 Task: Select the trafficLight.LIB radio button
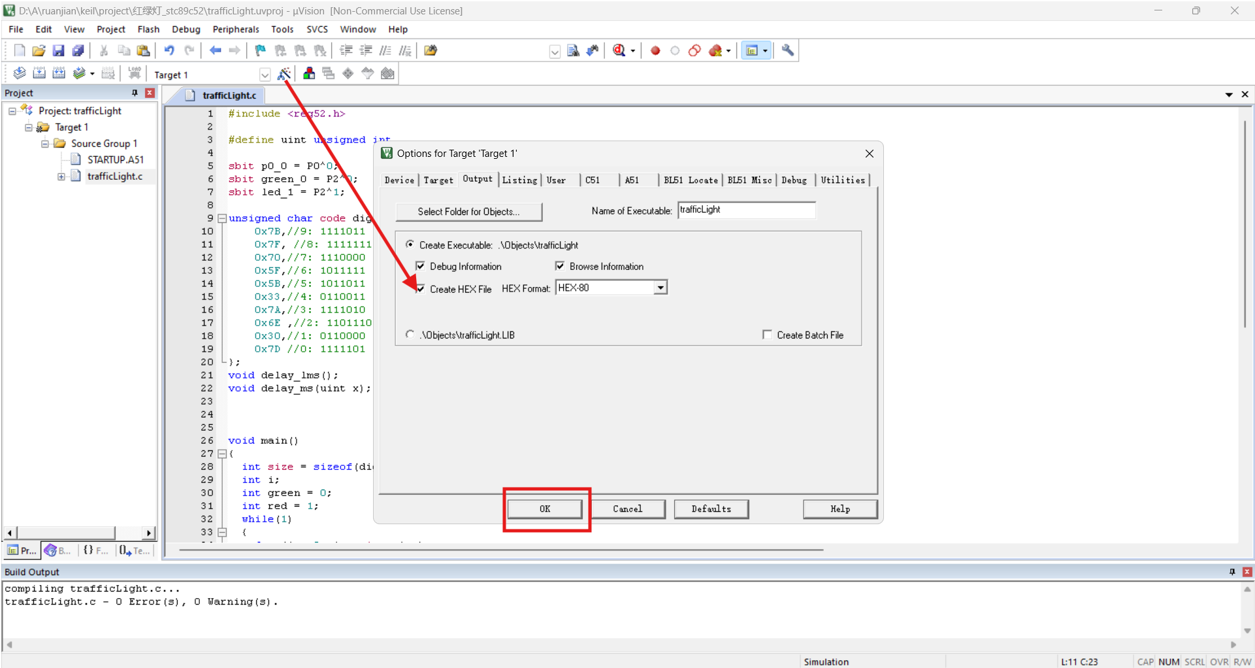point(410,334)
